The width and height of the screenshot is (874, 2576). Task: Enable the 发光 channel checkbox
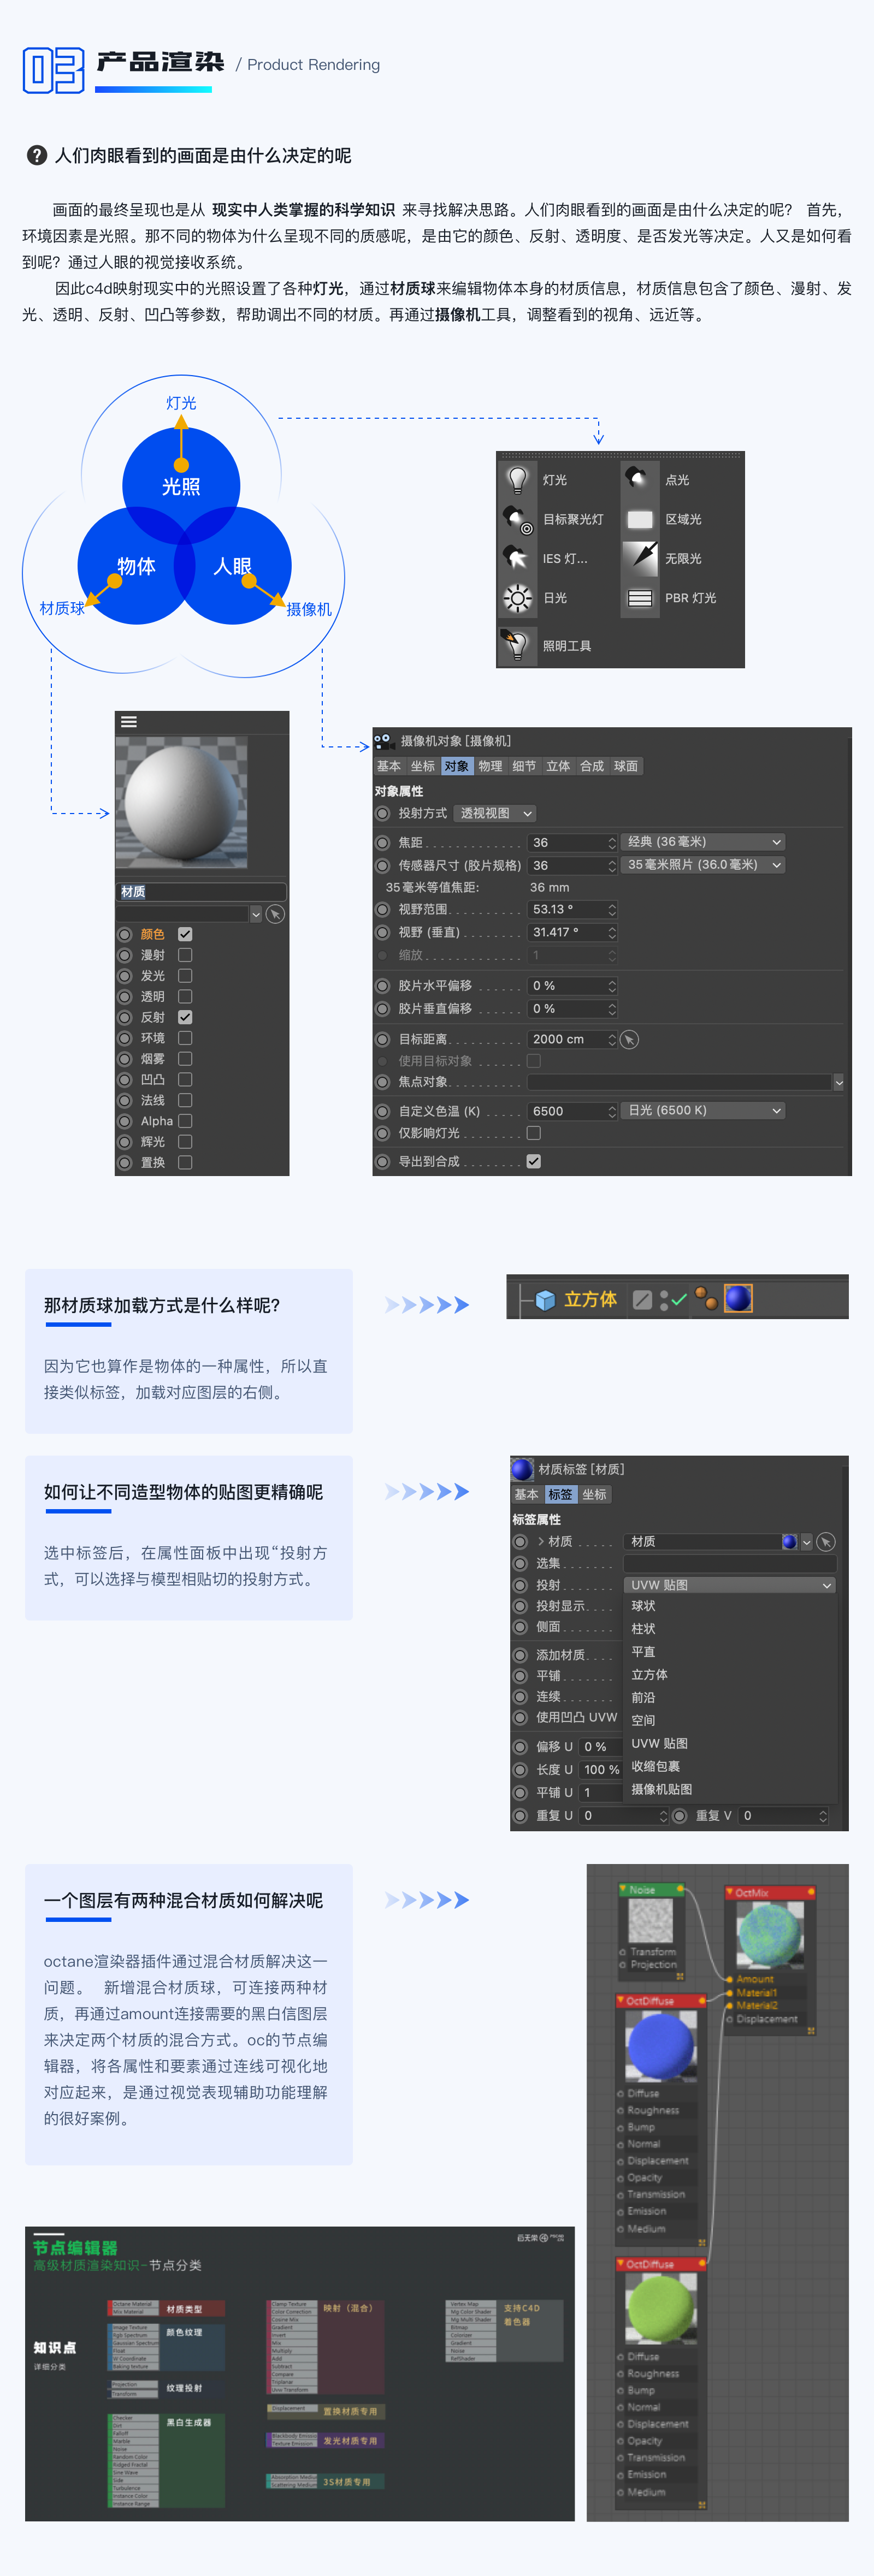pos(185,976)
